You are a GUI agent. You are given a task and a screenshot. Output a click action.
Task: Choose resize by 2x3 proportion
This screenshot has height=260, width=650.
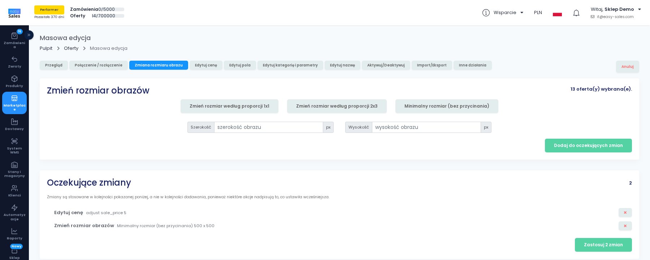(x=337, y=106)
